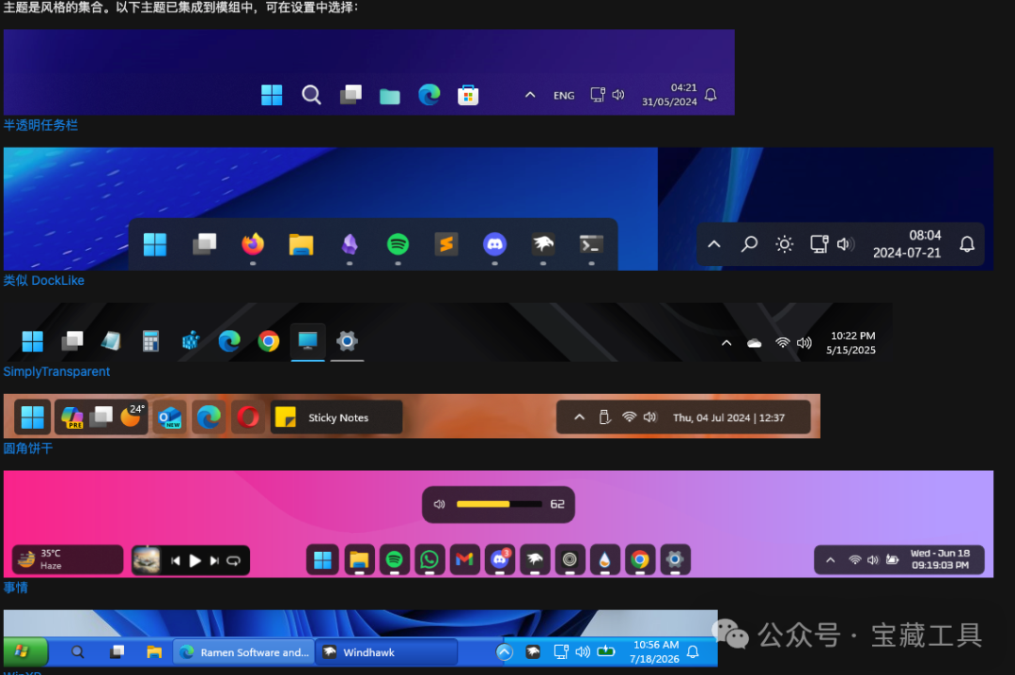Click Microsoft Store icon in purple translucent taskbar

467,95
